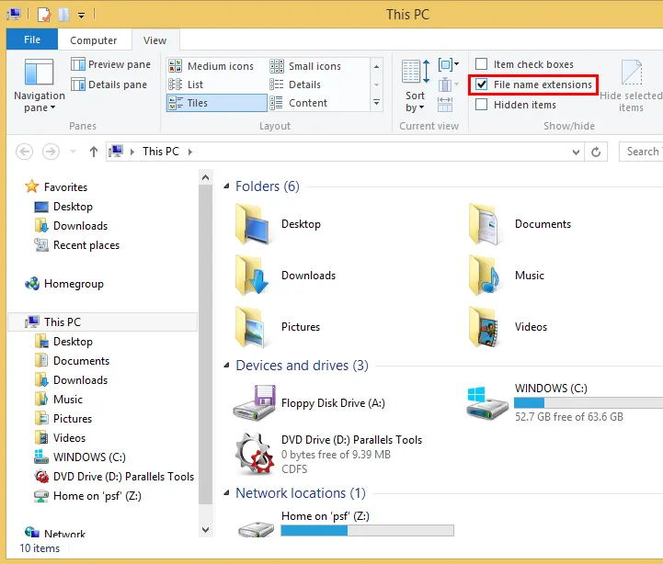Collapse the Folders (6) group

226,186
